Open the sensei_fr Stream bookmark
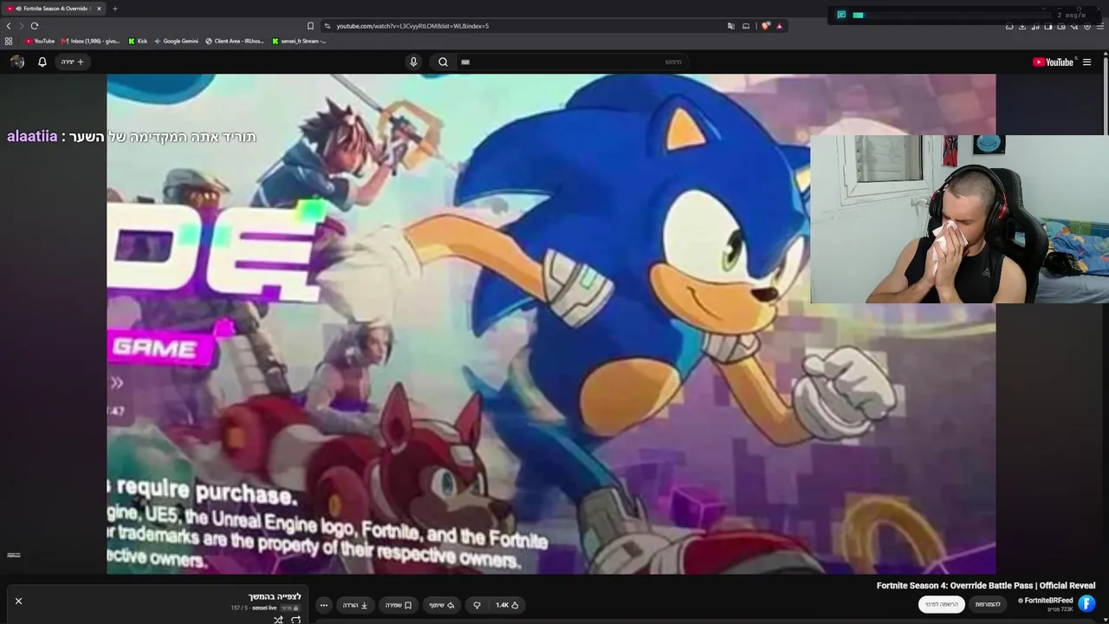 pyautogui.click(x=299, y=41)
